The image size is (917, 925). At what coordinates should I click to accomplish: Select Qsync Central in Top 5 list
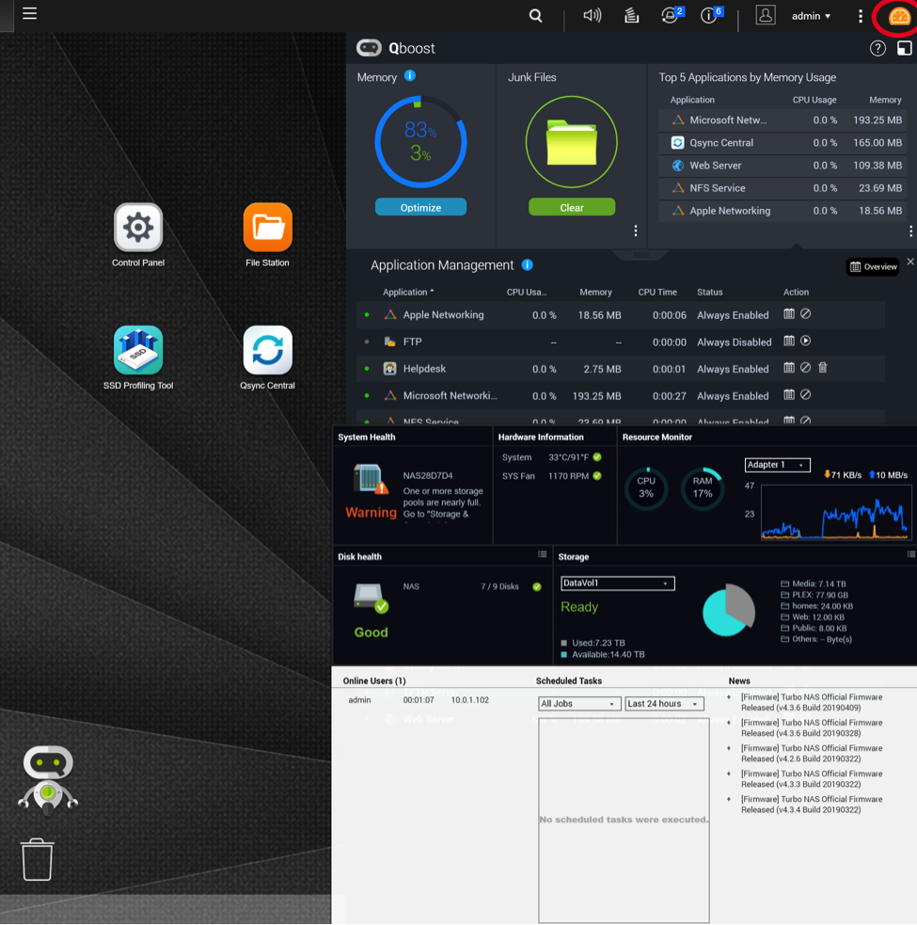782,143
